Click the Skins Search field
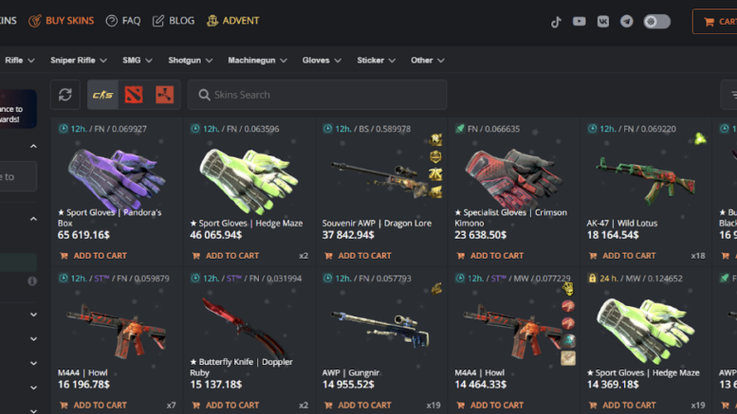The image size is (737, 414). [317, 95]
